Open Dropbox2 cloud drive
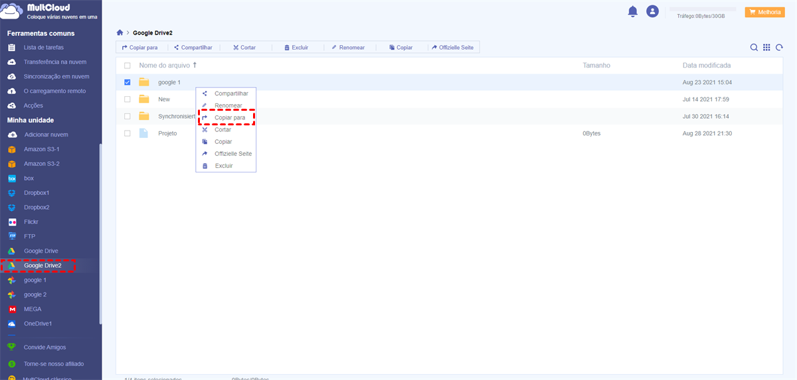This screenshot has height=380, width=797. [x=37, y=208]
